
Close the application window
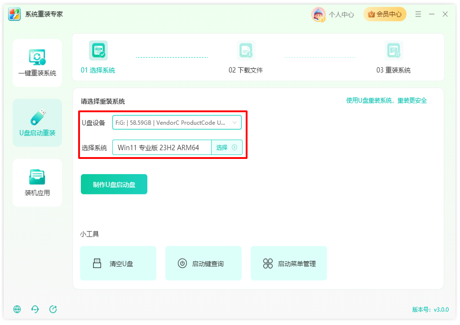point(445,14)
